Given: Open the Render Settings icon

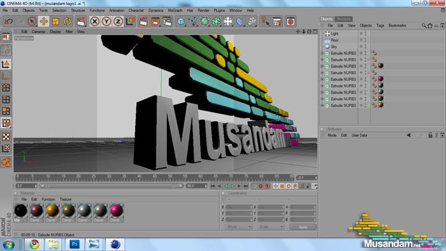Looking at the screenshot, I should coord(167,21).
